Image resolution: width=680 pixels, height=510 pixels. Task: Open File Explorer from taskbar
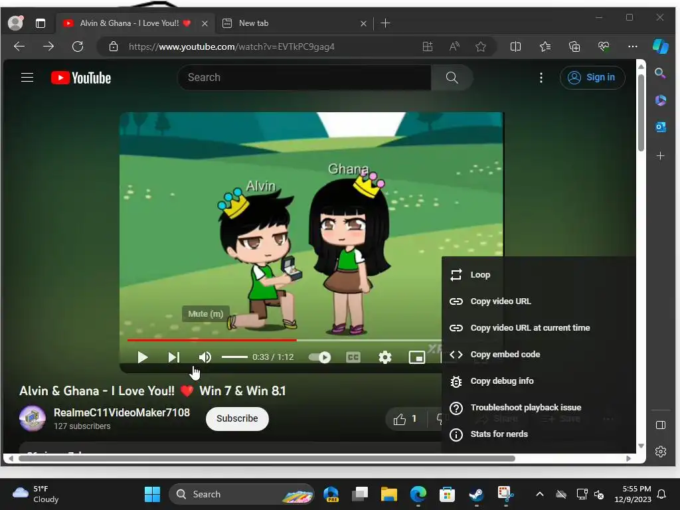click(389, 494)
